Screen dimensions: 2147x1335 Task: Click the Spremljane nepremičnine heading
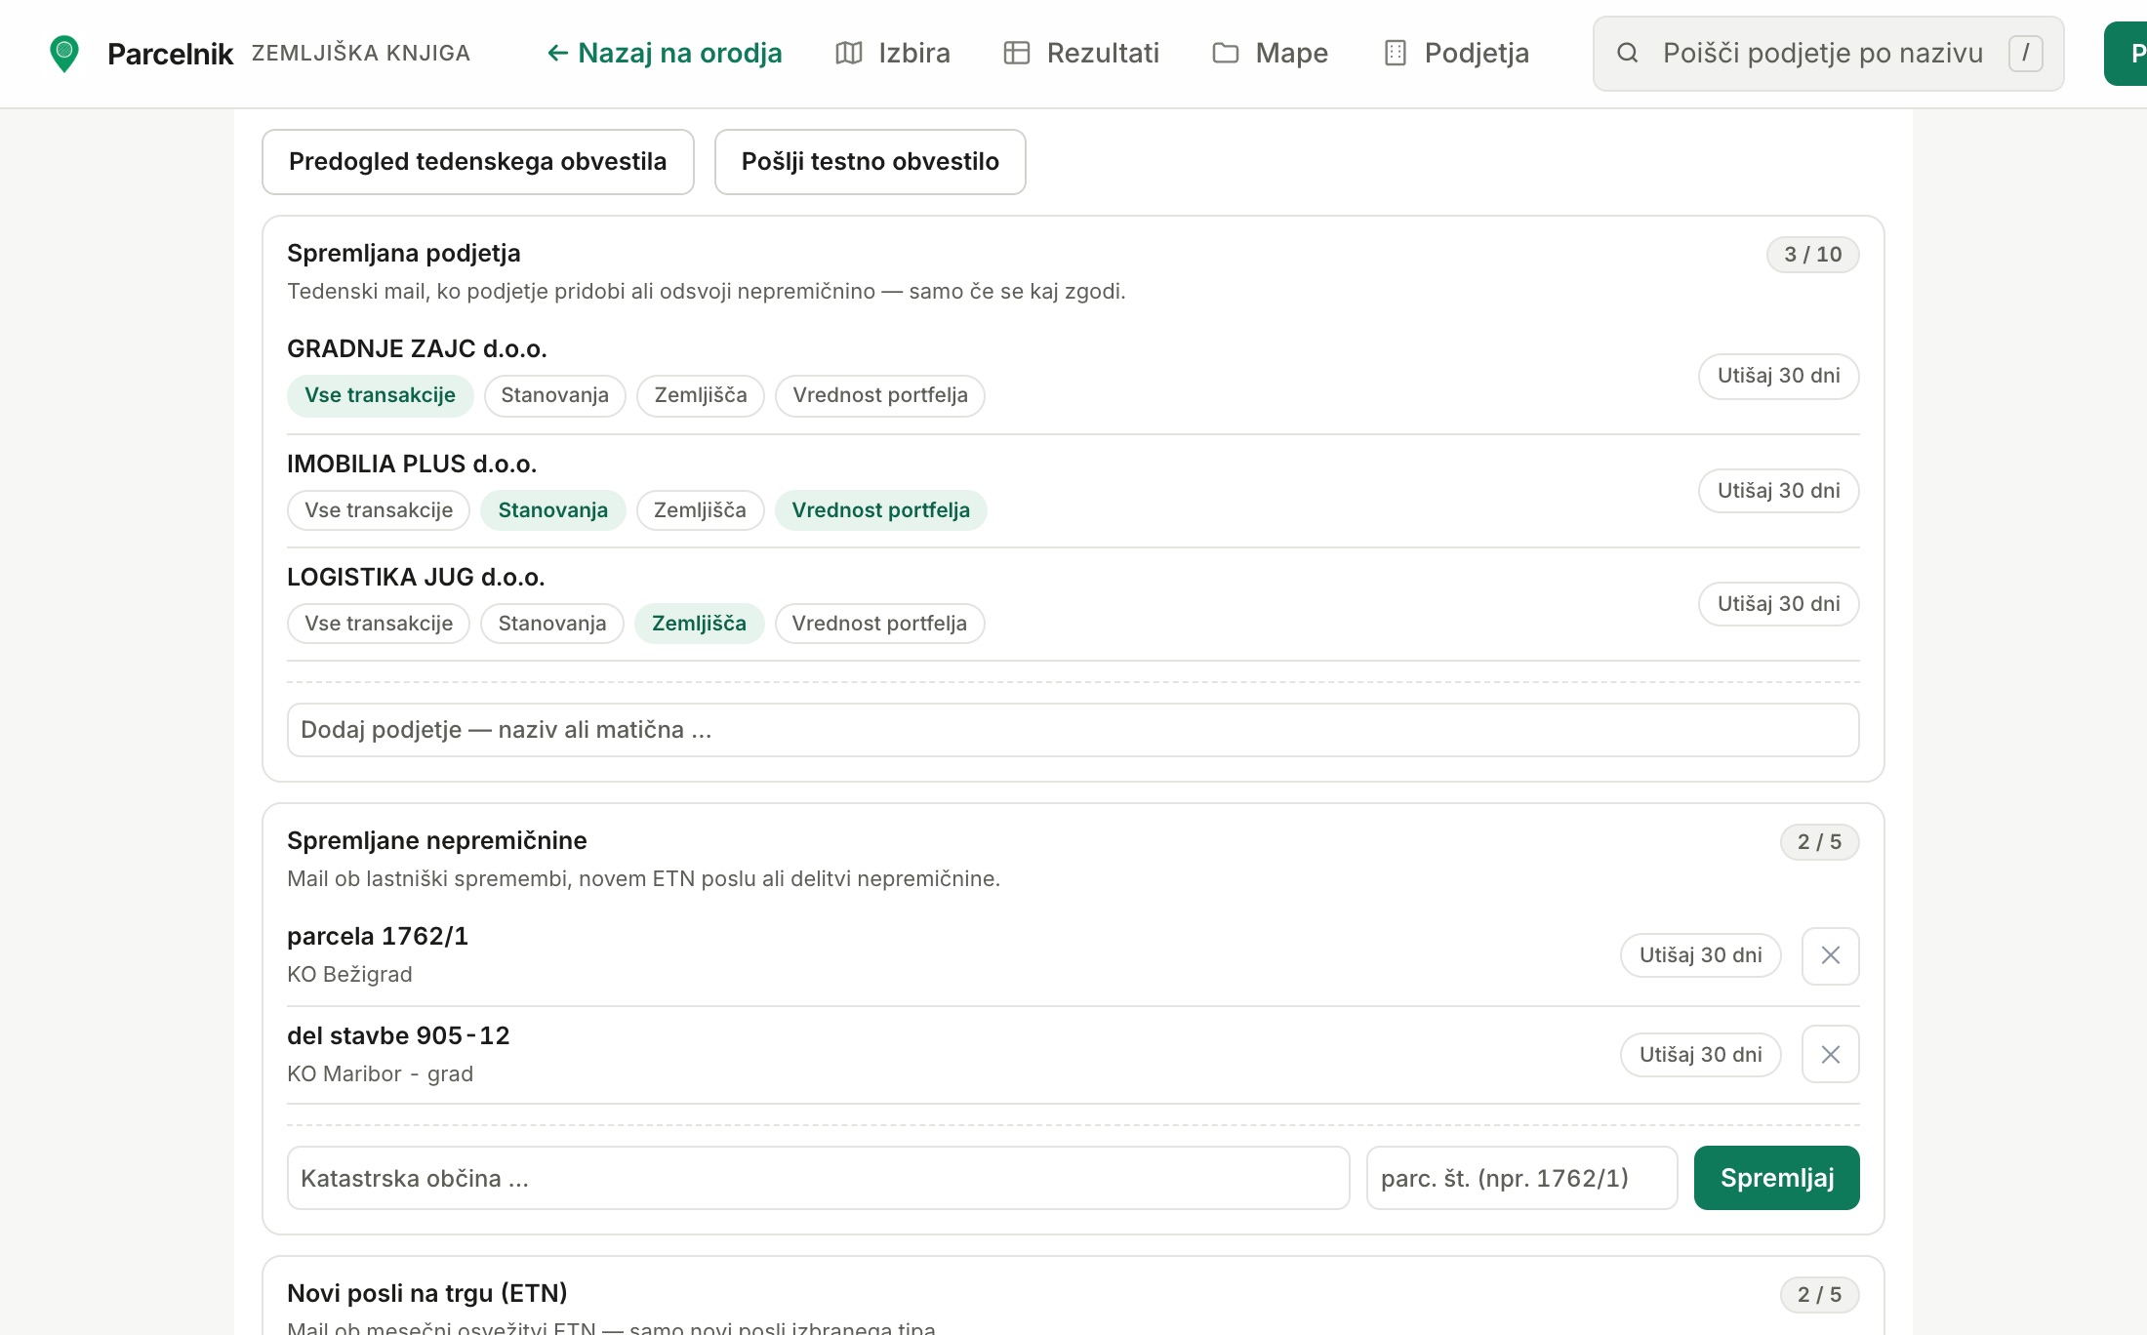click(x=437, y=840)
